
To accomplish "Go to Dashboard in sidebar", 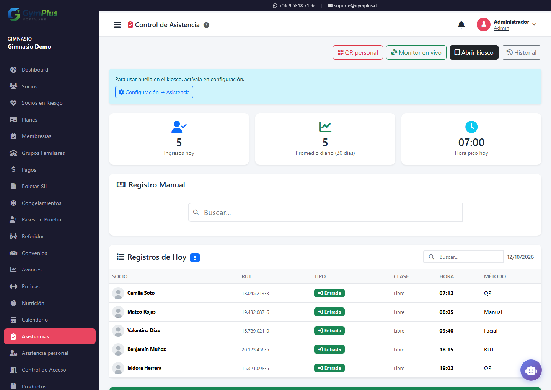I will coord(50,70).
